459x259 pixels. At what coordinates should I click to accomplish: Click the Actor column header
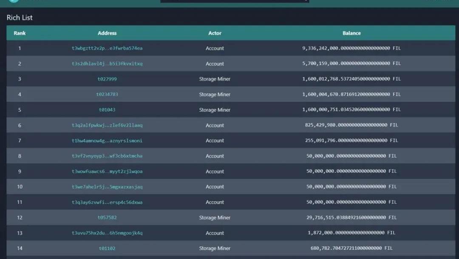(215, 33)
